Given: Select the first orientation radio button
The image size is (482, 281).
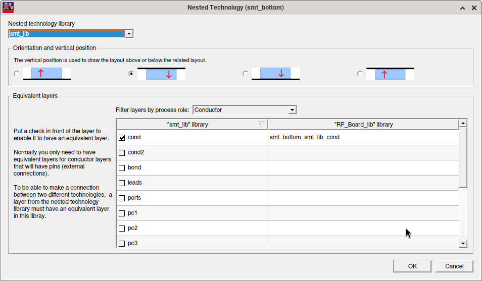Looking at the screenshot, I should click(x=17, y=73).
